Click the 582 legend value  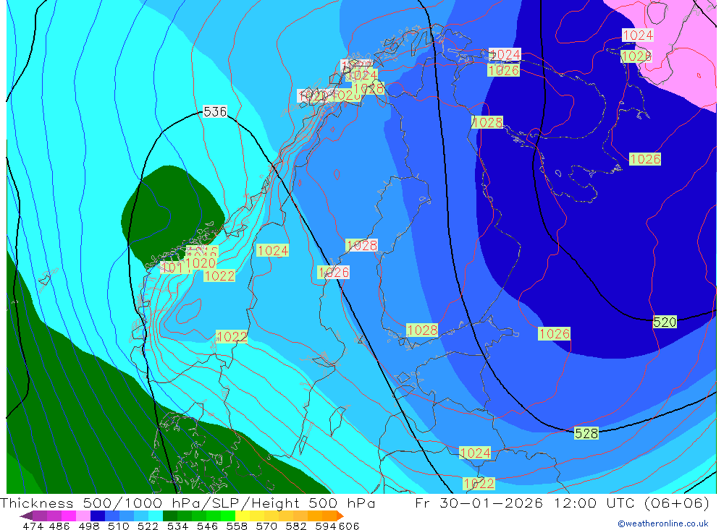(x=296, y=526)
